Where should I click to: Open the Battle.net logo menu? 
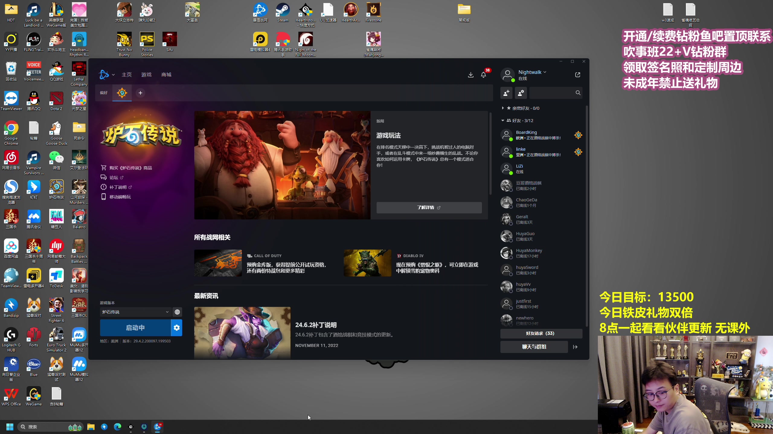104,74
